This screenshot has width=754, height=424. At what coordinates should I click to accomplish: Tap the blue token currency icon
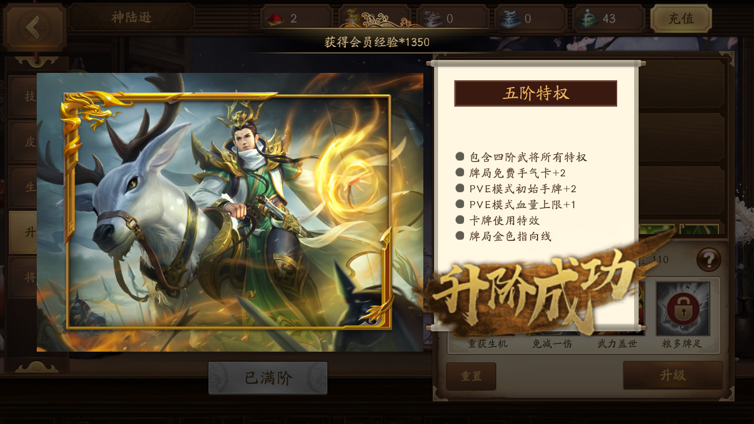(x=510, y=19)
